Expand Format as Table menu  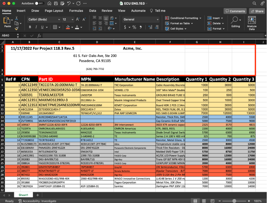click(x=179, y=23)
